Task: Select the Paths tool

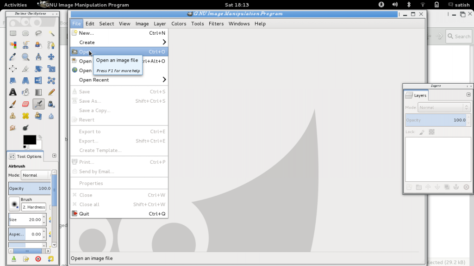Action: tap(51, 45)
